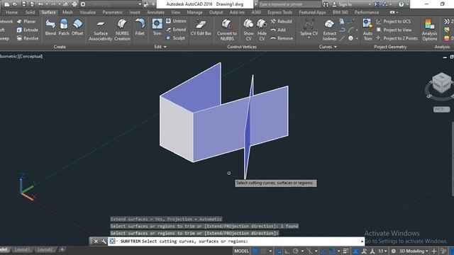Viewport: 454px width, 255px height.
Task: Toggle grid display in status bar
Action: (x=255, y=251)
